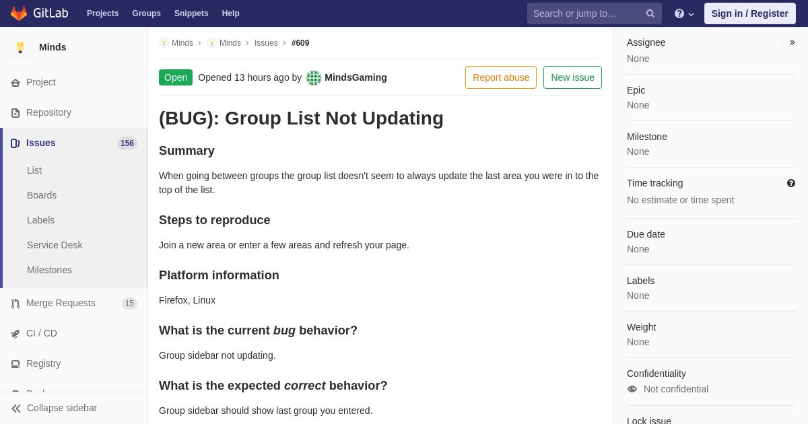Click first Minds breadcrumb avatar icon

tap(164, 43)
